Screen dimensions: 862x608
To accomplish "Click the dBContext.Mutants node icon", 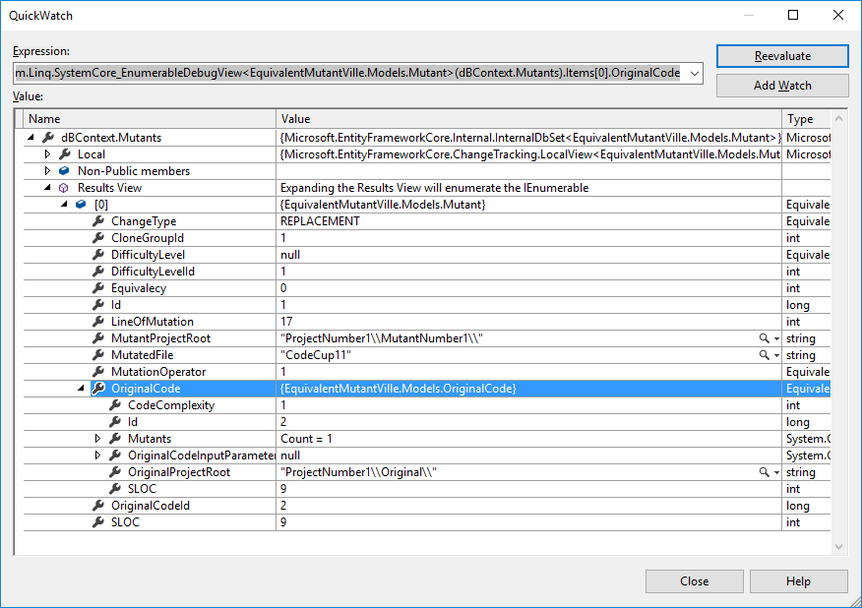I will 45,137.
